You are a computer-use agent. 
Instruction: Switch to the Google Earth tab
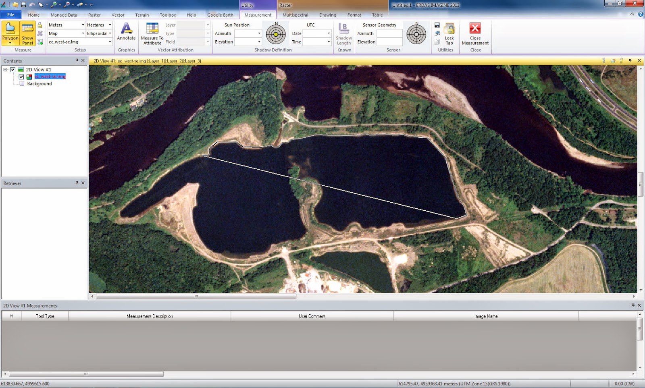[220, 15]
